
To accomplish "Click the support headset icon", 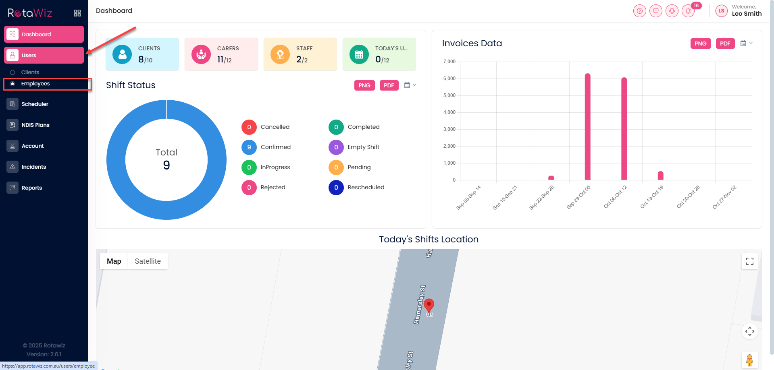I will pyautogui.click(x=672, y=11).
